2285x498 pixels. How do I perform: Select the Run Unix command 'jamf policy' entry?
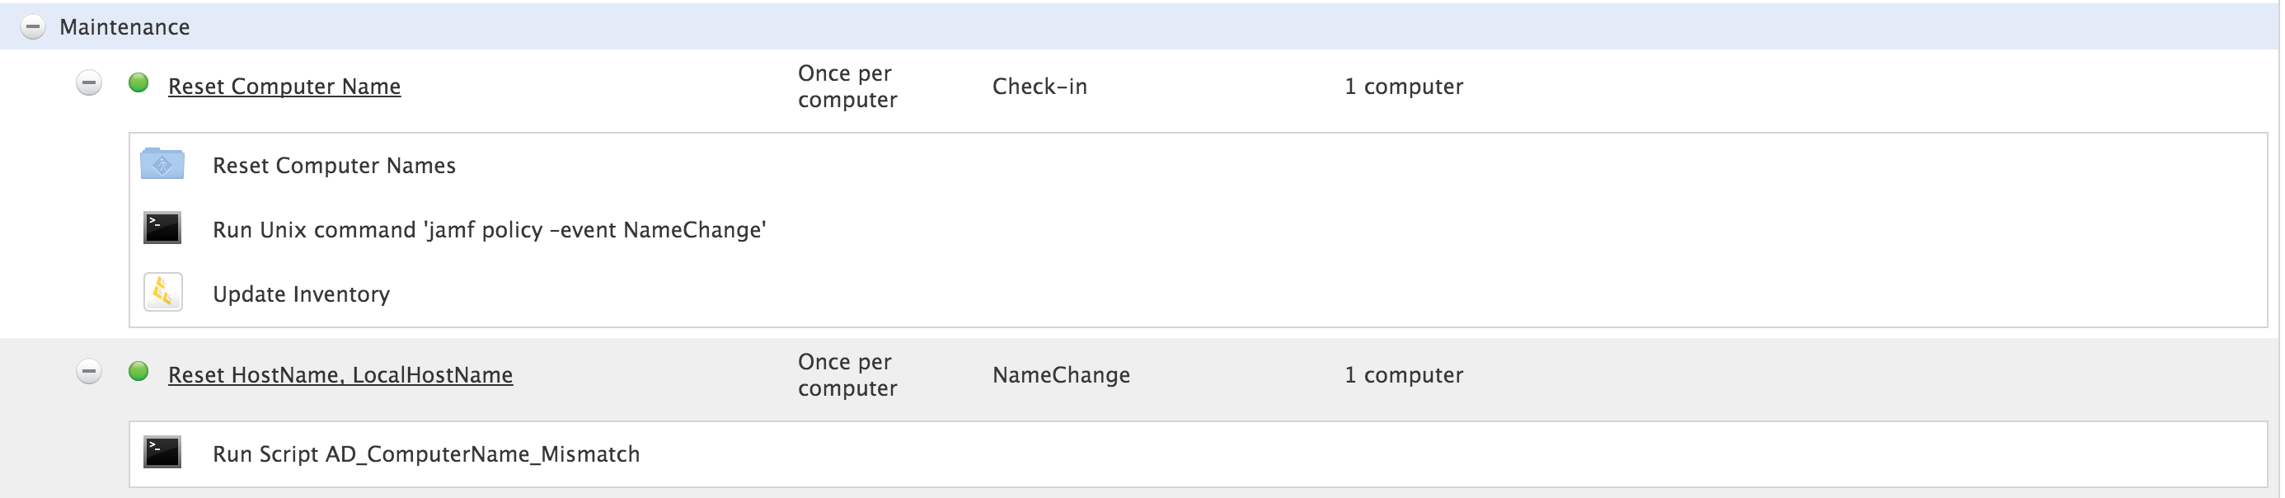point(490,230)
